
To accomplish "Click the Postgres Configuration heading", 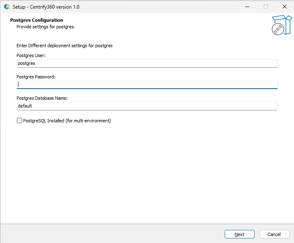I will coord(36,20).
